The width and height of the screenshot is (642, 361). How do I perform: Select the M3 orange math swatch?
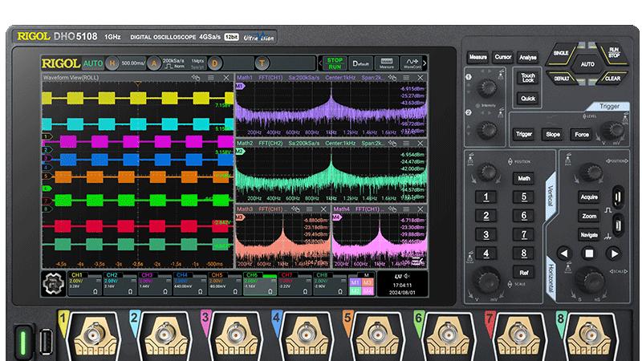(x=368, y=283)
